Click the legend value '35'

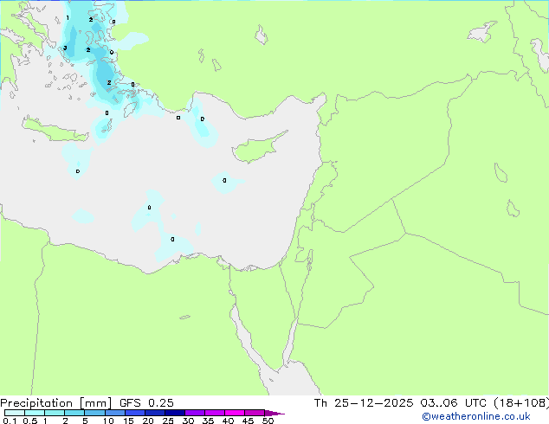tap(208, 421)
